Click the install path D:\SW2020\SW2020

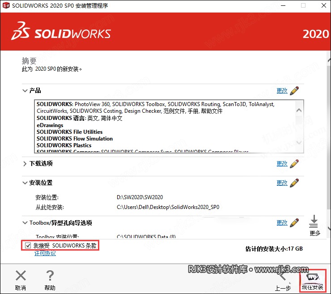pyautogui.click(x=140, y=197)
